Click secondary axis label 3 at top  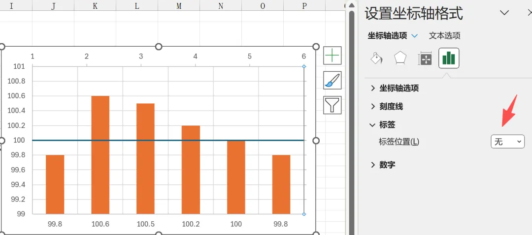click(141, 56)
